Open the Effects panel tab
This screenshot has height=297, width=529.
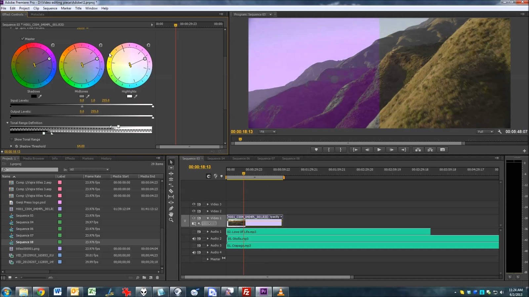[x=70, y=159]
